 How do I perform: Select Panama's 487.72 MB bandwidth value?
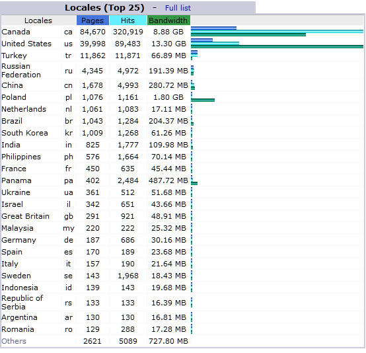pos(168,180)
